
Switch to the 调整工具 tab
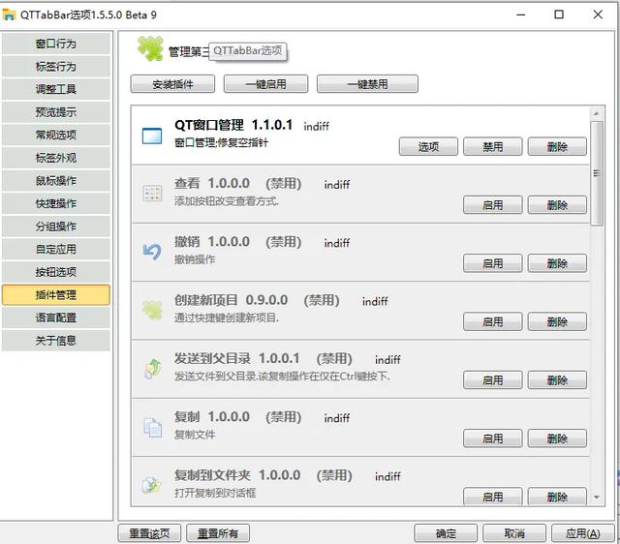pyautogui.click(x=56, y=89)
